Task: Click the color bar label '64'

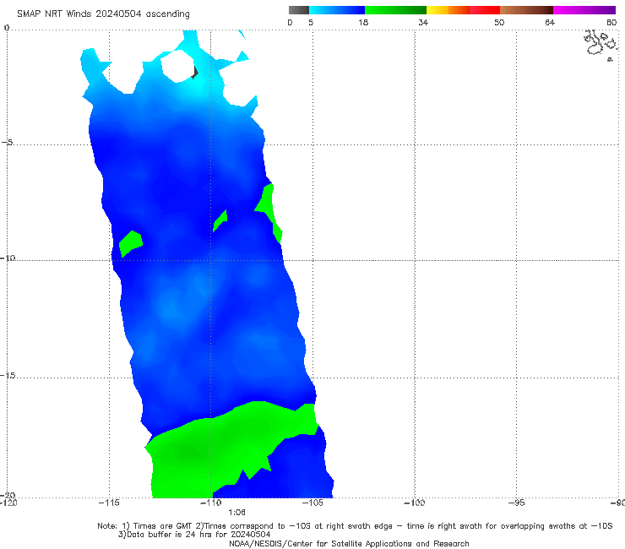Action: tap(550, 22)
